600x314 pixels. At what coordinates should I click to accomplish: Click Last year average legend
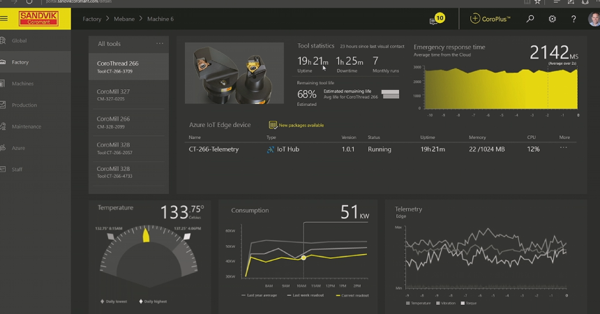click(259, 295)
